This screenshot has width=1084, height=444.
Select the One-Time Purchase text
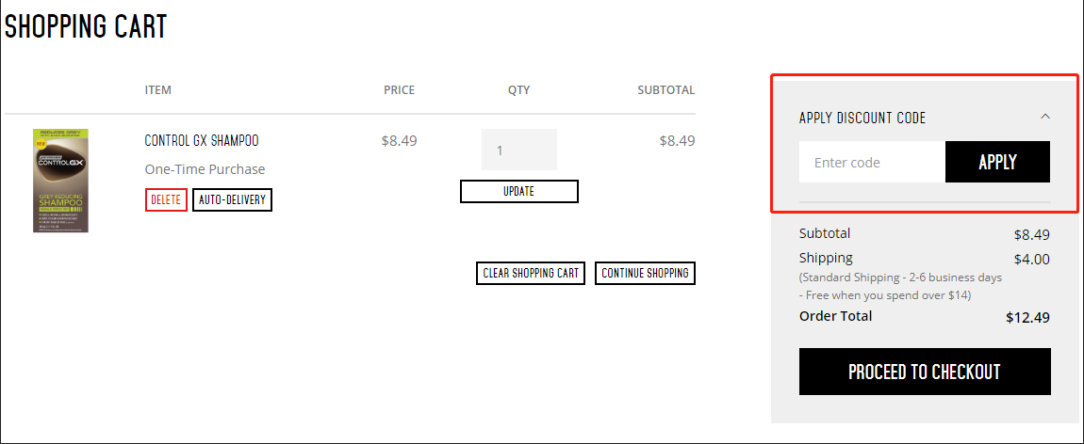205,169
